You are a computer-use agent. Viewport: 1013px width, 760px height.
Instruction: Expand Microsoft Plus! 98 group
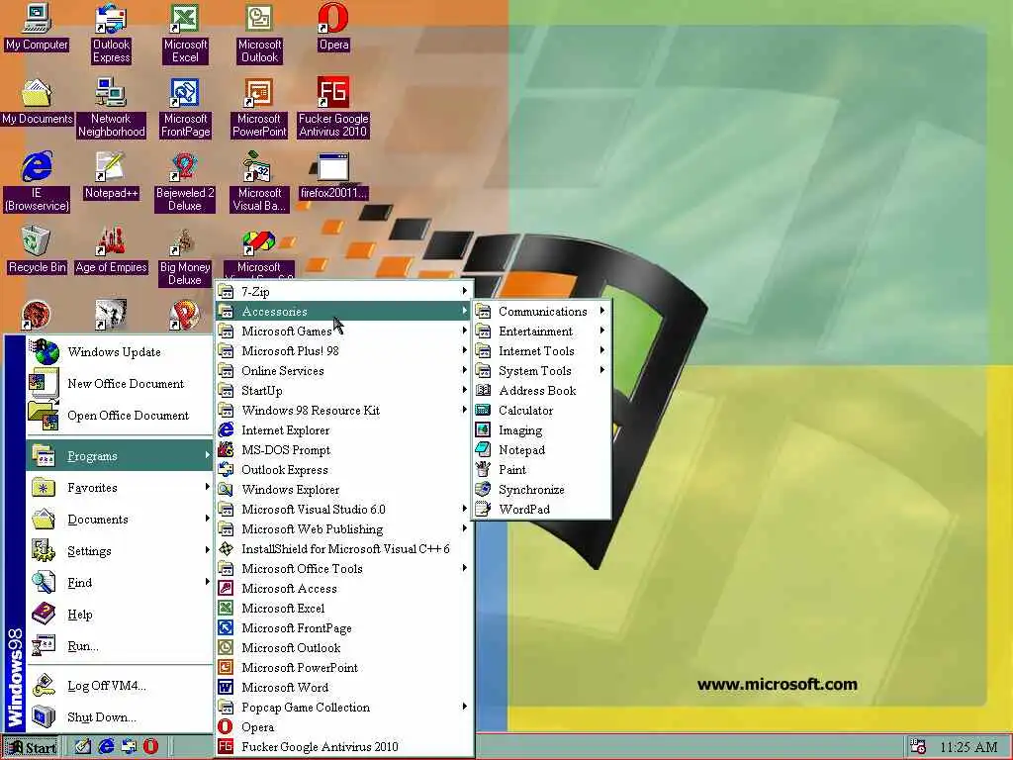[343, 351]
